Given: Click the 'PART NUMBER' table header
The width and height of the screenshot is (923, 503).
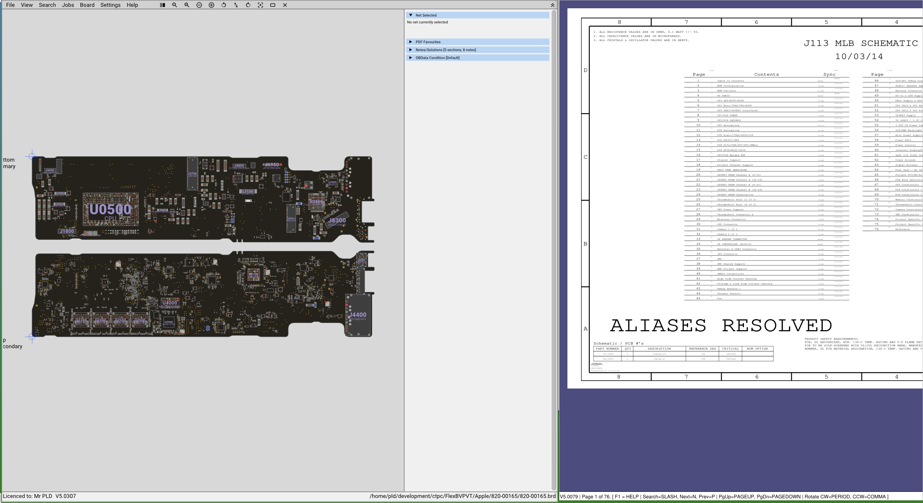Looking at the screenshot, I should pos(607,349).
